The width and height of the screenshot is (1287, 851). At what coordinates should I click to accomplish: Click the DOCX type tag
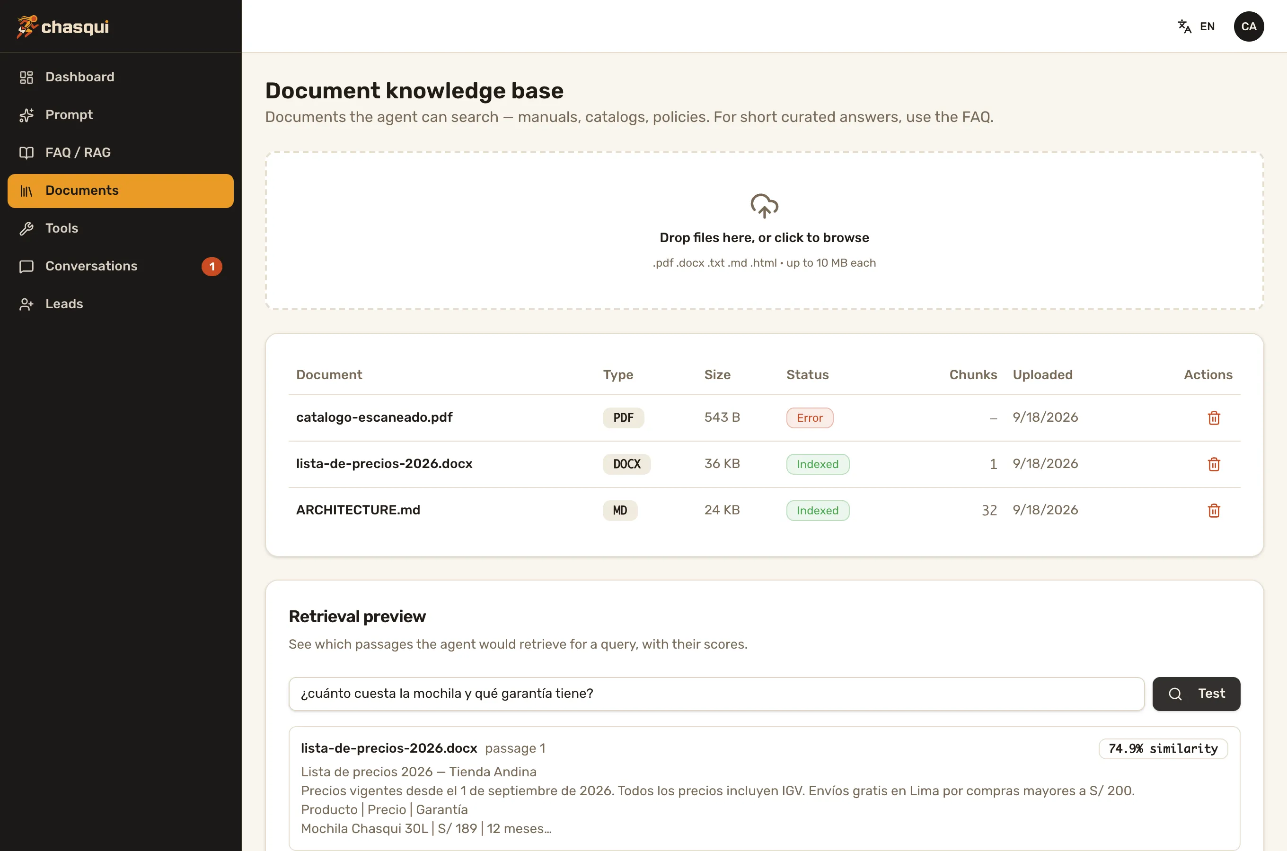click(x=626, y=464)
